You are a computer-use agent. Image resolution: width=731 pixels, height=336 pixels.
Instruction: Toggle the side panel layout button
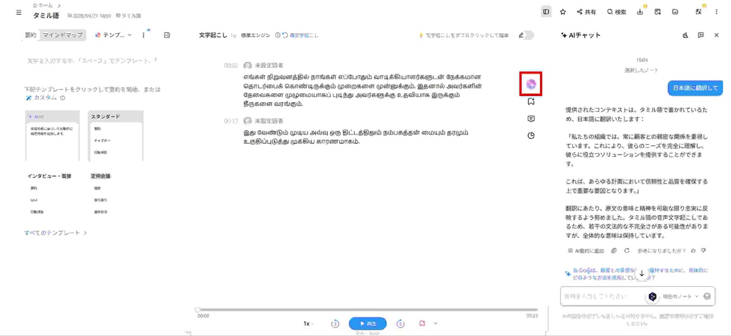coord(546,12)
